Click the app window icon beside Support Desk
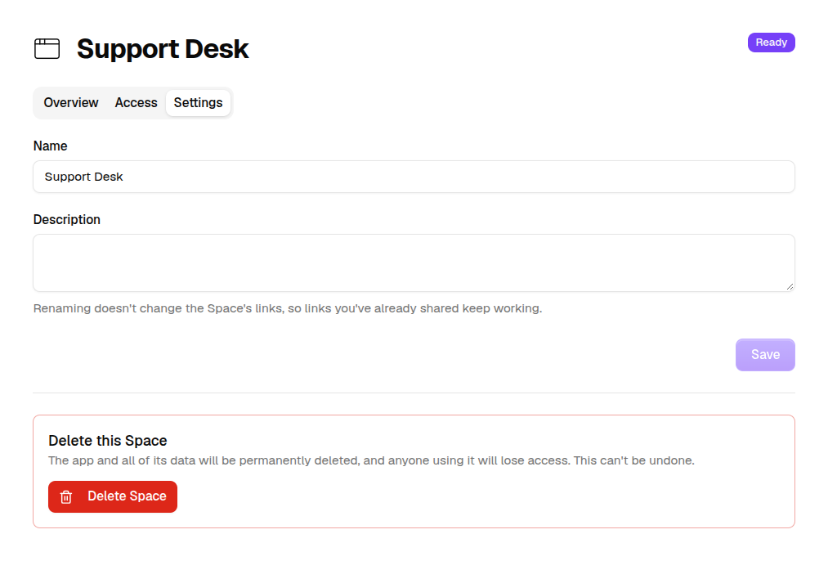Screen dimensions: 828x561 coord(47,48)
